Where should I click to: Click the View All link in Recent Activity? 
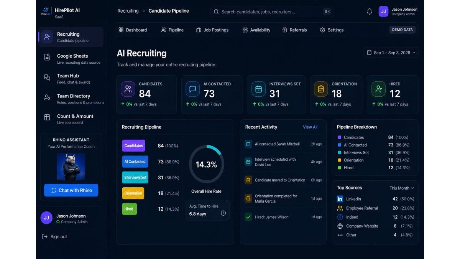pyautogui.click(x=310, y=127)
